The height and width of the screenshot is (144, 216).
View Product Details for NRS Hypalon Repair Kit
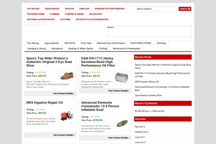pyautogui.click(x=64, y=135)
